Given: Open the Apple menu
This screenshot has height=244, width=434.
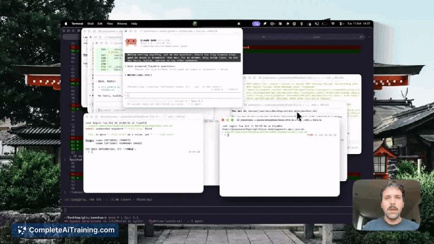Looking at the screenshot, I should pyautogui.click(x=66, y=24).
